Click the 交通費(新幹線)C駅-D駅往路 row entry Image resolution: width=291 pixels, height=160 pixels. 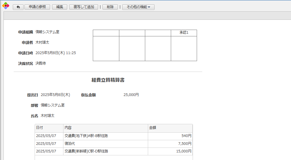[86, 151]
